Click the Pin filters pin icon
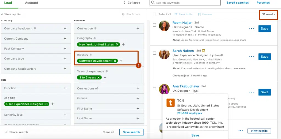The height and width of the screenshot is (139, 281). point(123,15)
